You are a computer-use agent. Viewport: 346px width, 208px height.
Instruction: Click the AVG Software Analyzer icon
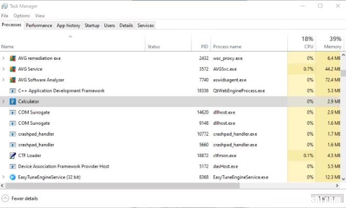point(13,80)
